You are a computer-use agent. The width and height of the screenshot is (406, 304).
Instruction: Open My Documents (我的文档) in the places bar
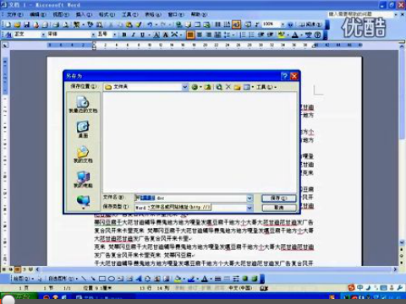click(x=83, y=155)
